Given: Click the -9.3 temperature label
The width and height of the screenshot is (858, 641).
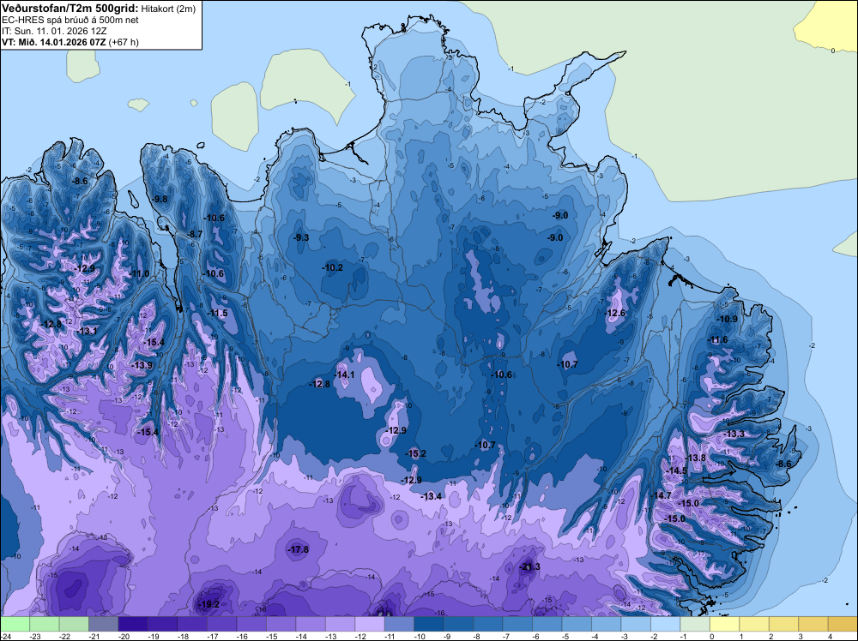Looking at the screenshot, I should (301, 237).
